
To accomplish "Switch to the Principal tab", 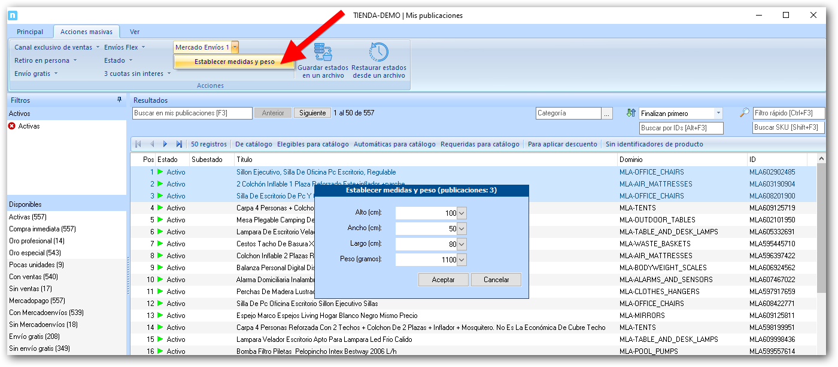I will click(x=30, y=32).
